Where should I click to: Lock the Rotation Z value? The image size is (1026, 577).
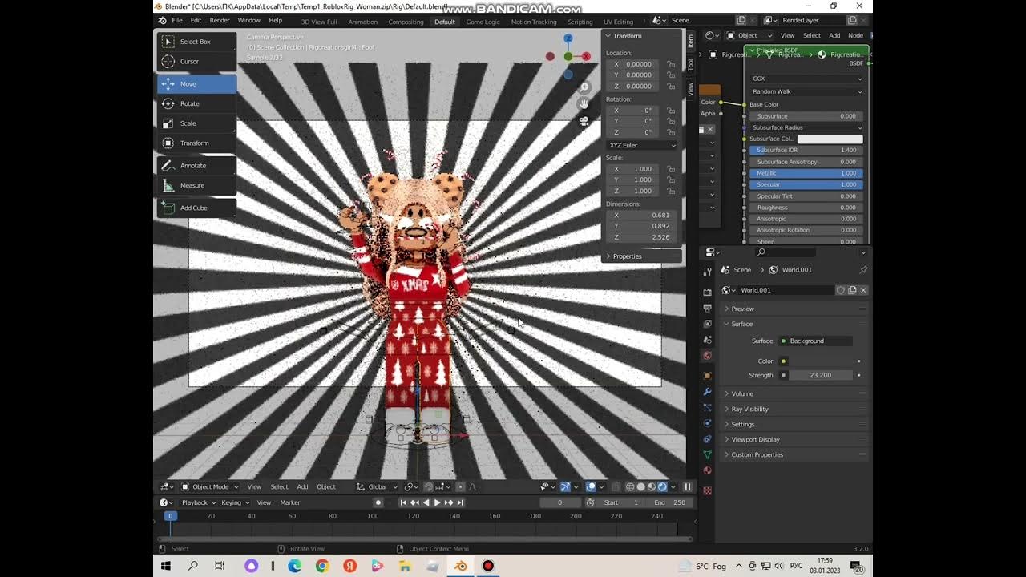tap(671, 132)
